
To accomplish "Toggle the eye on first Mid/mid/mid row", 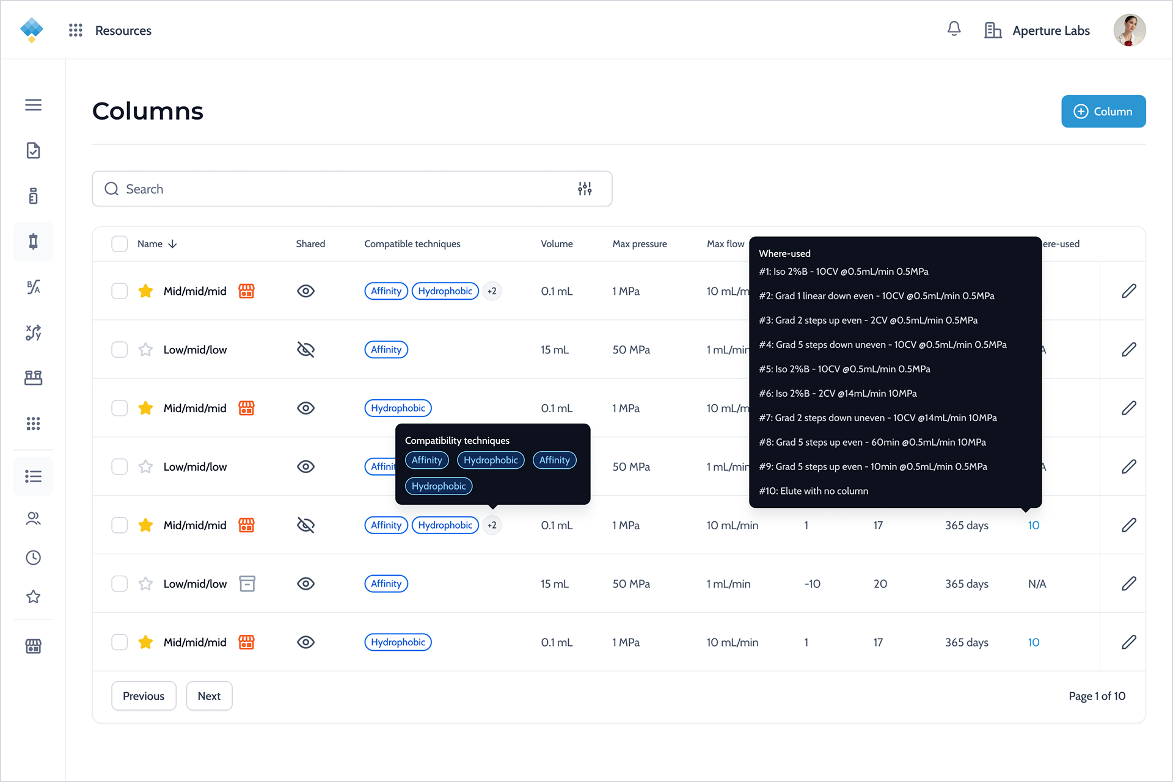I will pyautogui.click(x=305, y=291).
